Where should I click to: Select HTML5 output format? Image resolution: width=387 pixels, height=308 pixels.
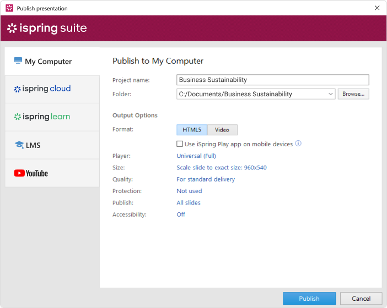tap(192, 130)
